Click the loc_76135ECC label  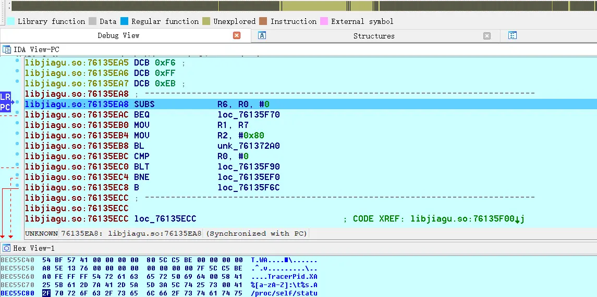(x=165, y=219)
